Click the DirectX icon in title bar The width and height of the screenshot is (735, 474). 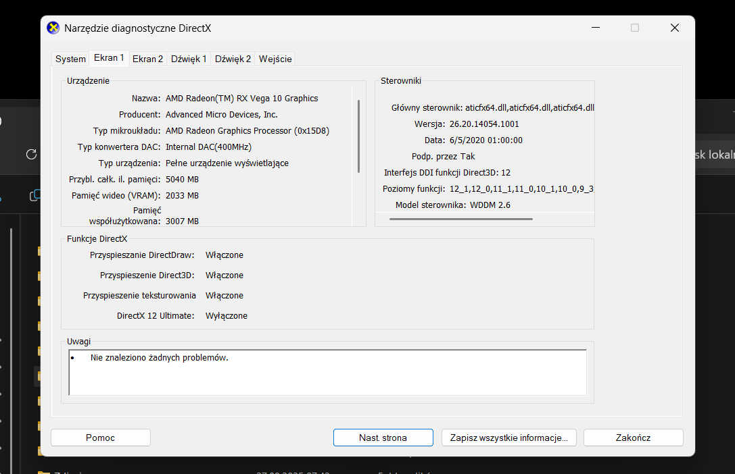pyautogui.click(x=53, y=28)
